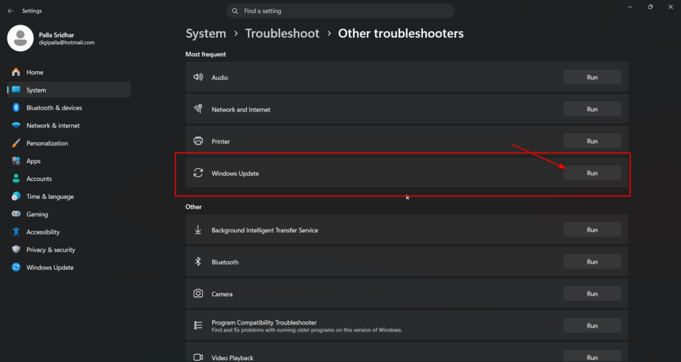Click the Personalization paintbrush icon
681x362 pixels.
pyautogui.click(x=16, y=143)
